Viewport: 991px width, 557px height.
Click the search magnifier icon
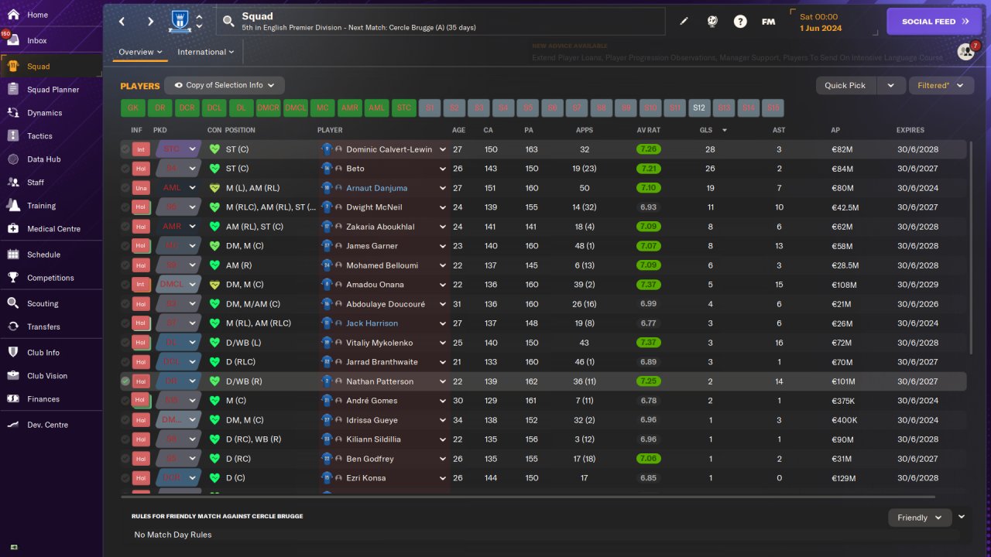pyautogui.click(x=228, y=22)
